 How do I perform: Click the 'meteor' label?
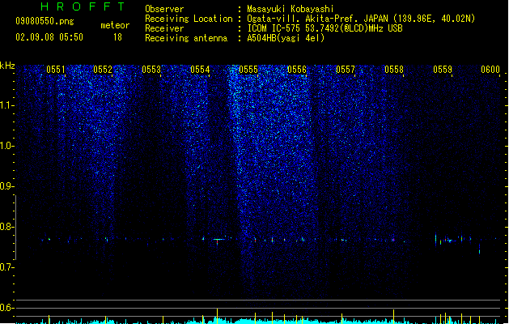(115, 25)
